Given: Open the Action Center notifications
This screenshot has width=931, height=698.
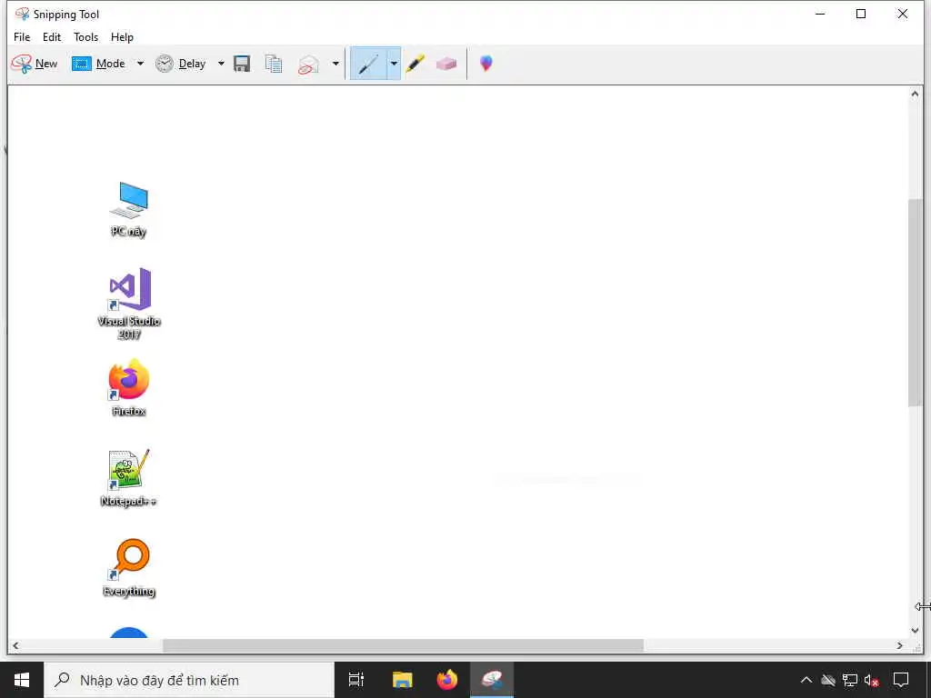Looking at the screenshot, I should 901,680.
